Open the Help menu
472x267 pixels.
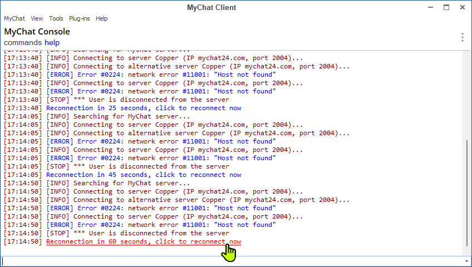pos(101,18)
